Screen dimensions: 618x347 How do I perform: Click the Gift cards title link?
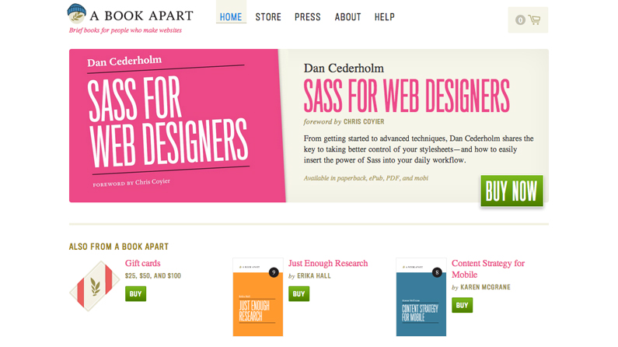[x=143, y=263]
